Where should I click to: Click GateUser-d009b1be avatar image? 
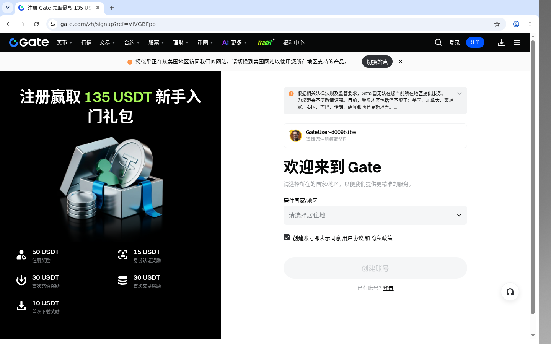pos(295,135)
